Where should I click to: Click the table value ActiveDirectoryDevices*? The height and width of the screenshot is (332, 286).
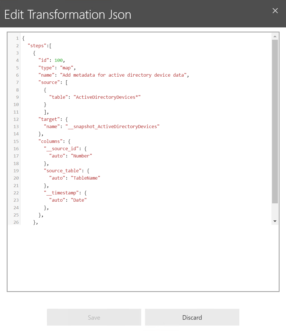[x=107, y=97]
